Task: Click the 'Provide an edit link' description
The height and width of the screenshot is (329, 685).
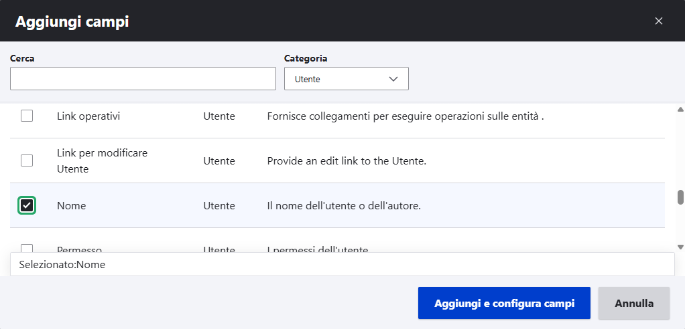Action: (x=347, y=161)
